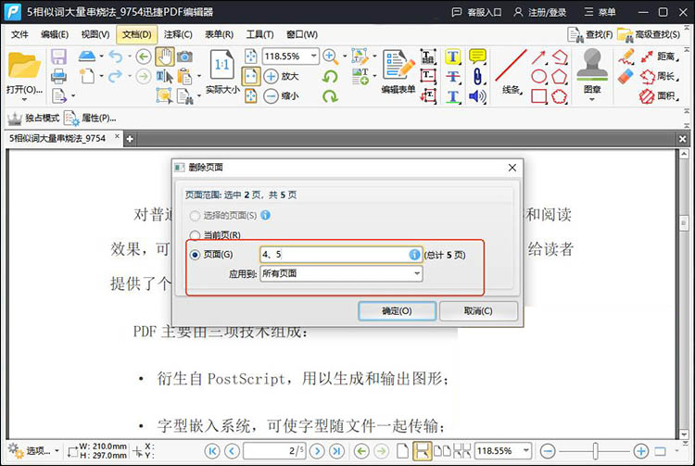Click the print icon
The image size is (695, 466).
point(58,77)
